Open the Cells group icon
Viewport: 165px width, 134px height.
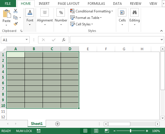[122, 12]
